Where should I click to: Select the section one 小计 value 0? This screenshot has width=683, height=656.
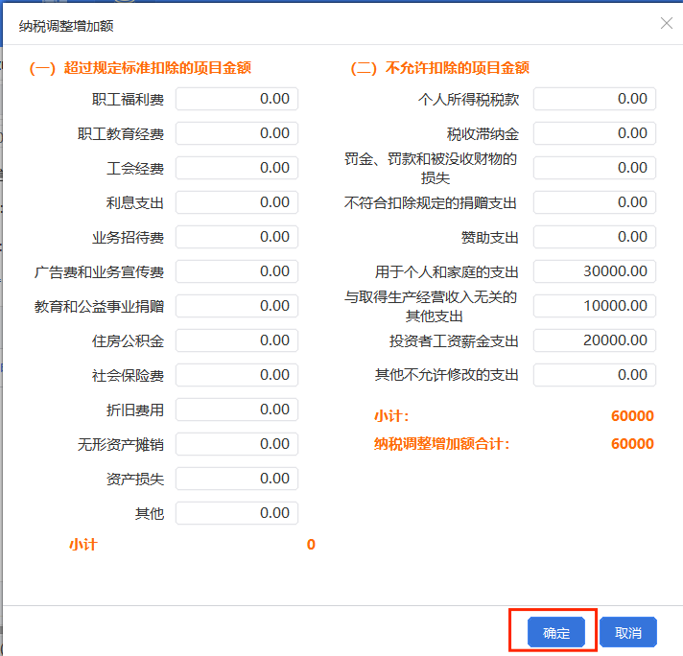[x=311, y=545]
